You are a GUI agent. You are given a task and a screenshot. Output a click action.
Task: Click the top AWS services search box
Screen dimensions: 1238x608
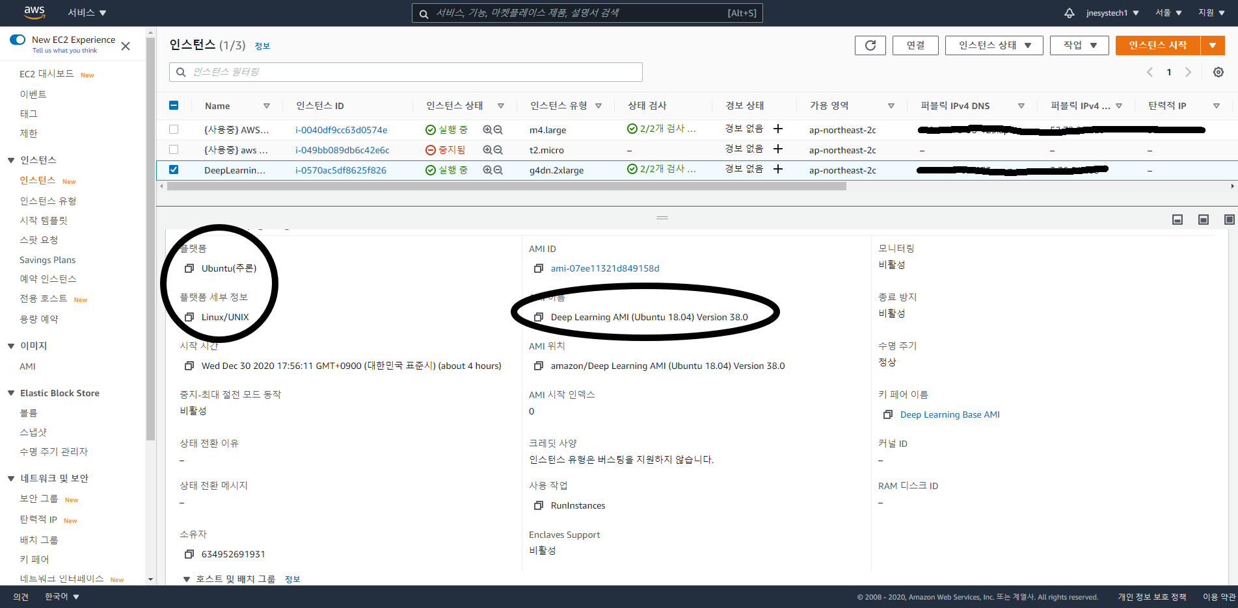(587, 13)
